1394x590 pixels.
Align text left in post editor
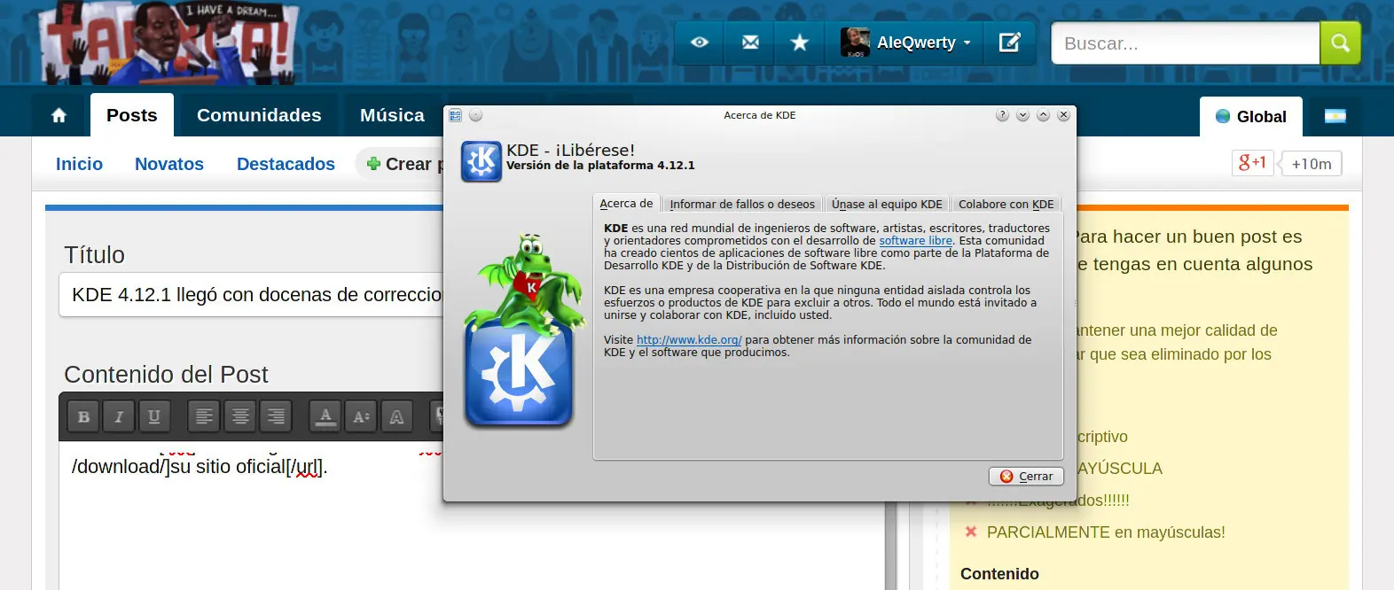204,416
